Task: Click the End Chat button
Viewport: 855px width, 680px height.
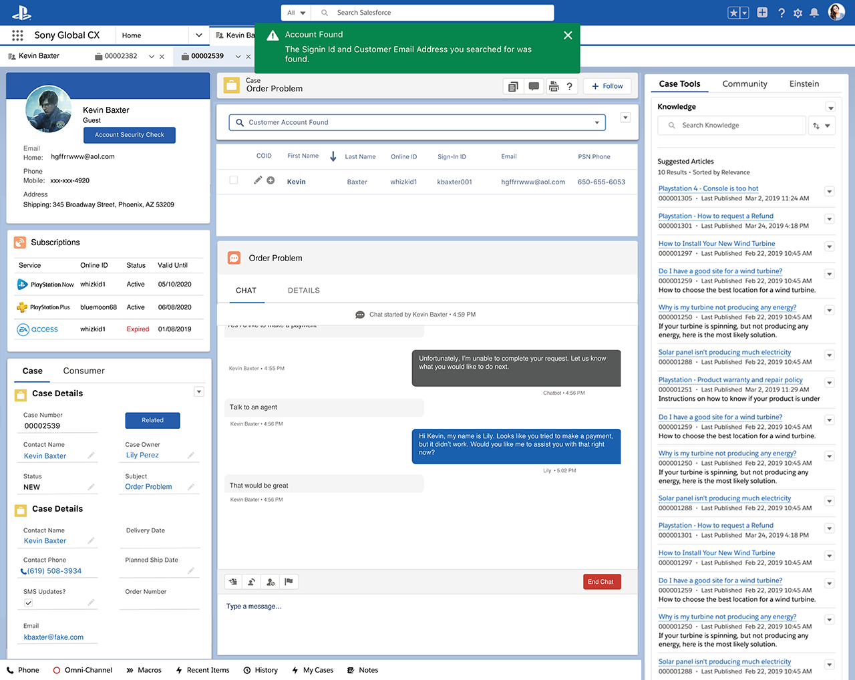Action: (601, 582)
